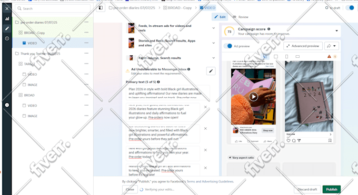The height and width of the screenshot is (195, 358).
Task: Click the orange issue count badge showing 1
Action: [x=335, y=57]
